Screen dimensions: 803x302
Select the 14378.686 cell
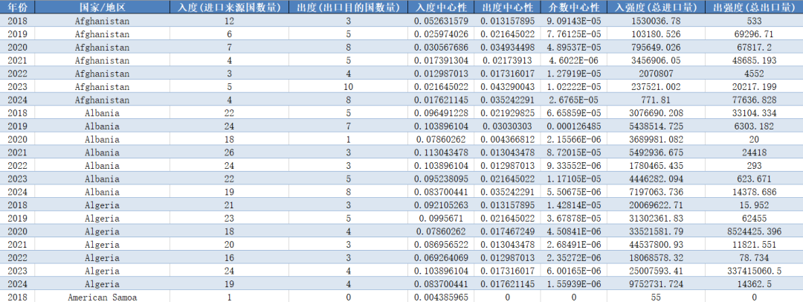pos(754,192)
